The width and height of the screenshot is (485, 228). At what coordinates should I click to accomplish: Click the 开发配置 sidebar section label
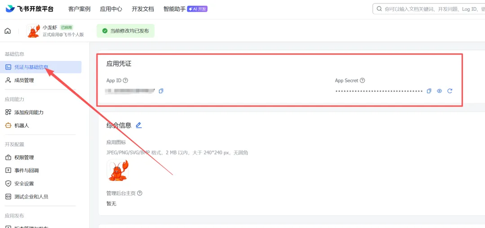[14, 144]
